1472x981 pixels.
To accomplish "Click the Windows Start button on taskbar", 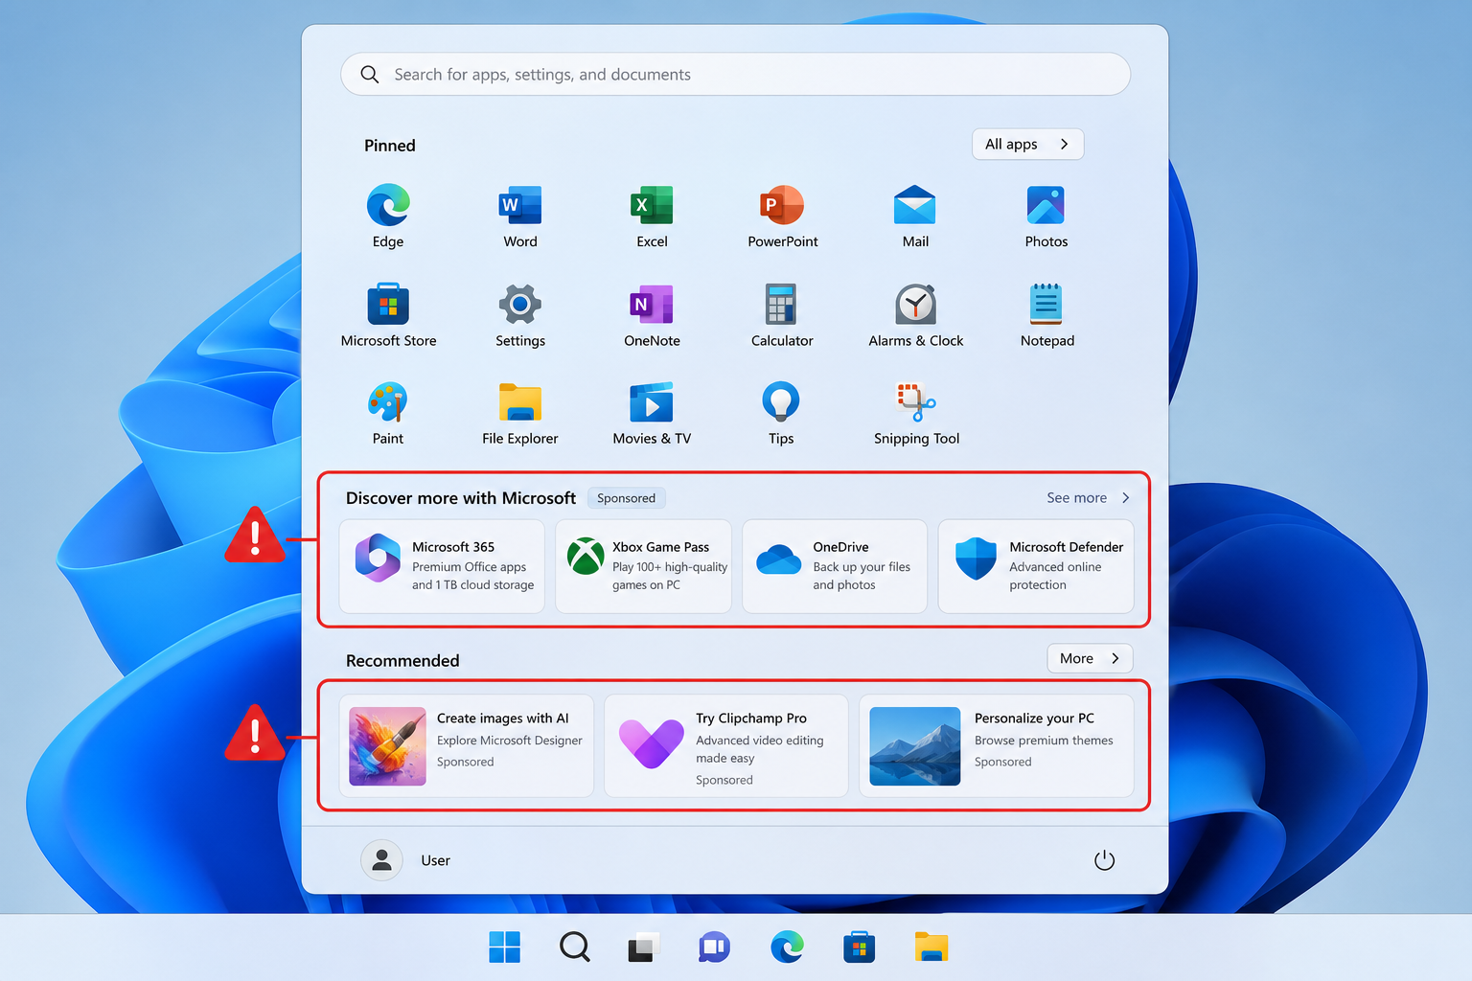I will click(504, 947).
